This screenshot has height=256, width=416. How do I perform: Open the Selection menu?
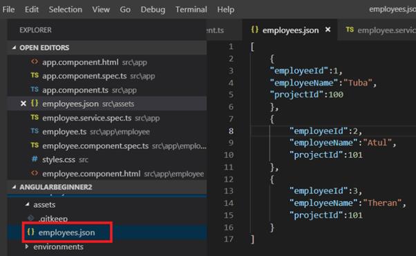point(65,10)
